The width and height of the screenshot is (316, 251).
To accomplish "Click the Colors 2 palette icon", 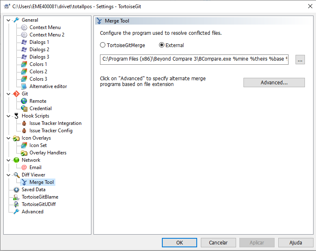I will (x=24, y=72).
